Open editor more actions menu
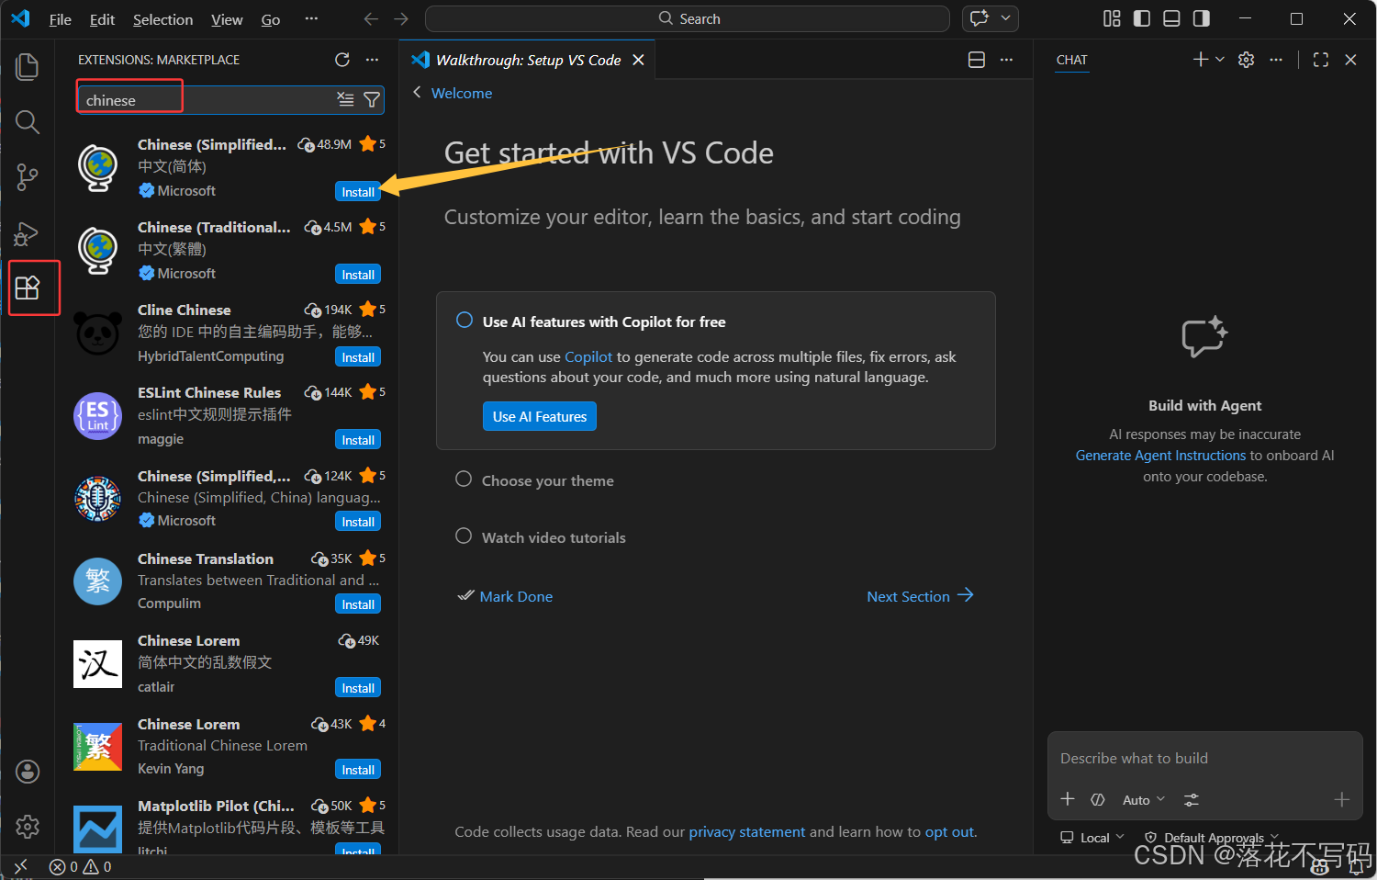This screenshot has height=880, width=1377. 1007,60
